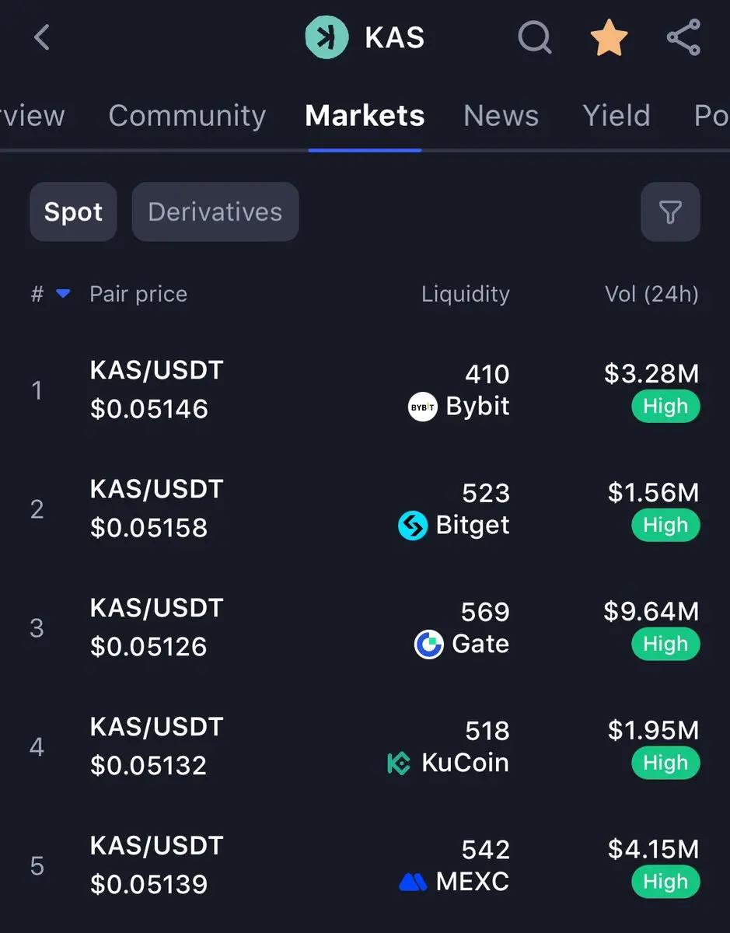The width and height of the screenshot is (730, 933).
Task: Open the Yield tab
Action: click(616, 116)
